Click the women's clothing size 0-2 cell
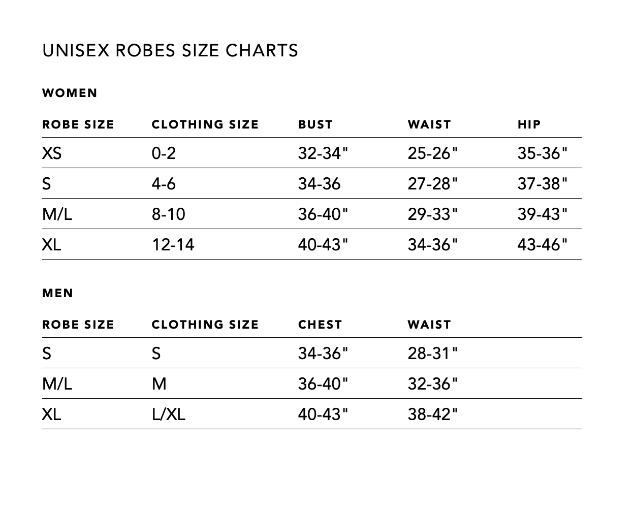The image size is (634, 513). [x=164, y=153]
